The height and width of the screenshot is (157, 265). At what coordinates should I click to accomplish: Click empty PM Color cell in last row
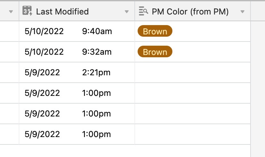click(x=193, y=134)
